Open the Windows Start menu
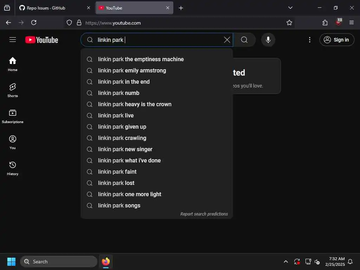The image size is (360, 270). point(11,262)
